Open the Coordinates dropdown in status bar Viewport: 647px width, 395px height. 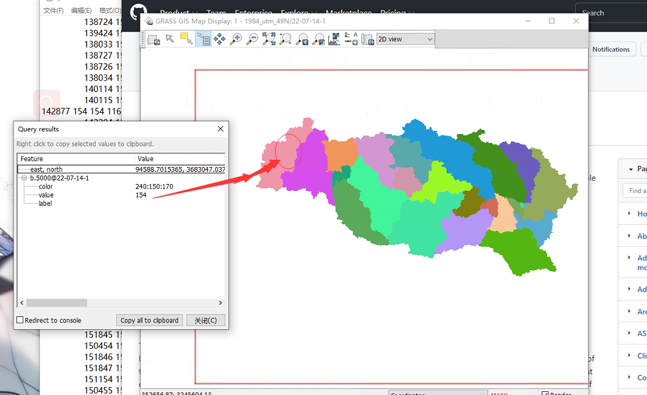[438, 393]
